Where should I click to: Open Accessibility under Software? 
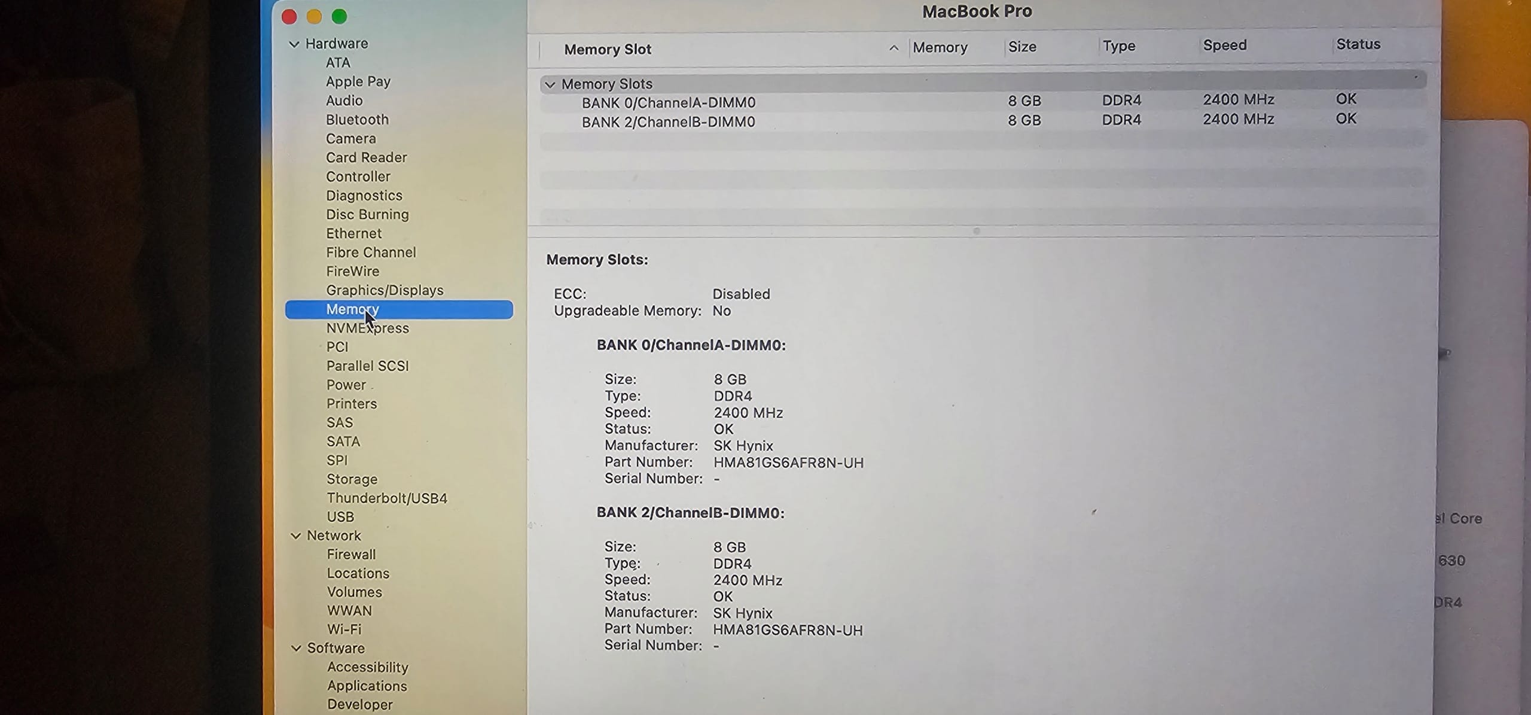pos(367,668)
